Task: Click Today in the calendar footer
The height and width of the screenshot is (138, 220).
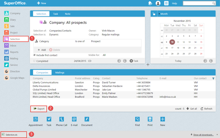Action: (x=178, y=61)
